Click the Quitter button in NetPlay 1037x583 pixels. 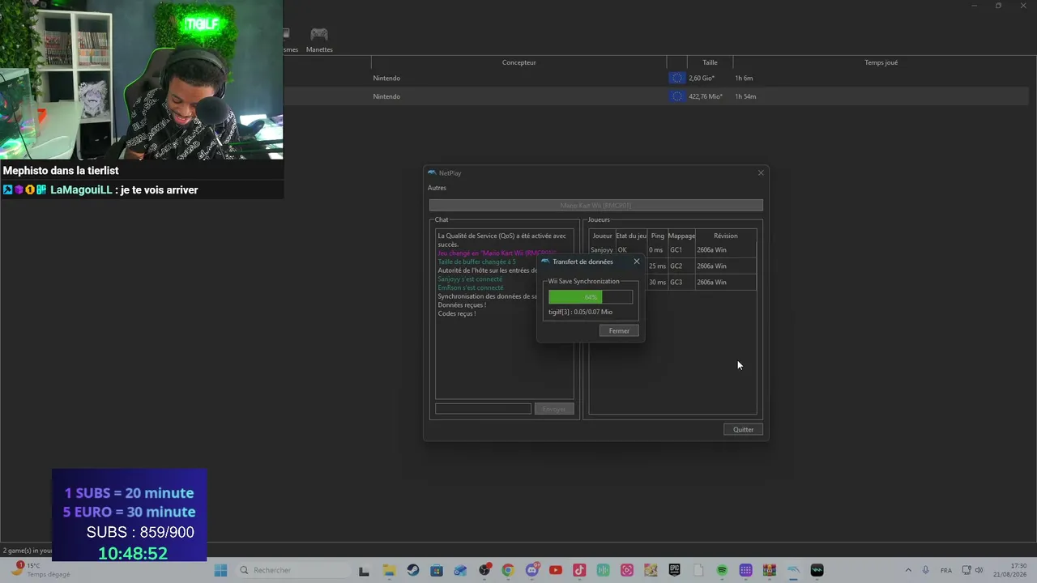(x=743, y=429)
